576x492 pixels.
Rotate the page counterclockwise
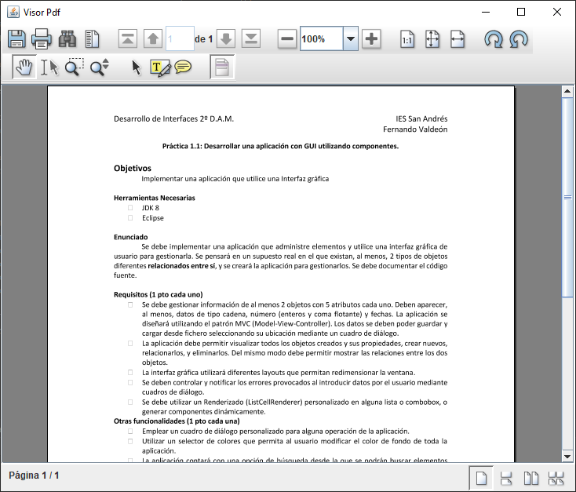point(518,38)
